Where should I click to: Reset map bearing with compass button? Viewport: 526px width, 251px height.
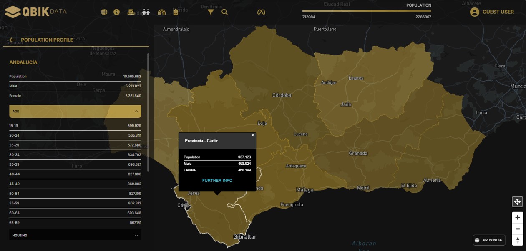coord(517,240)
